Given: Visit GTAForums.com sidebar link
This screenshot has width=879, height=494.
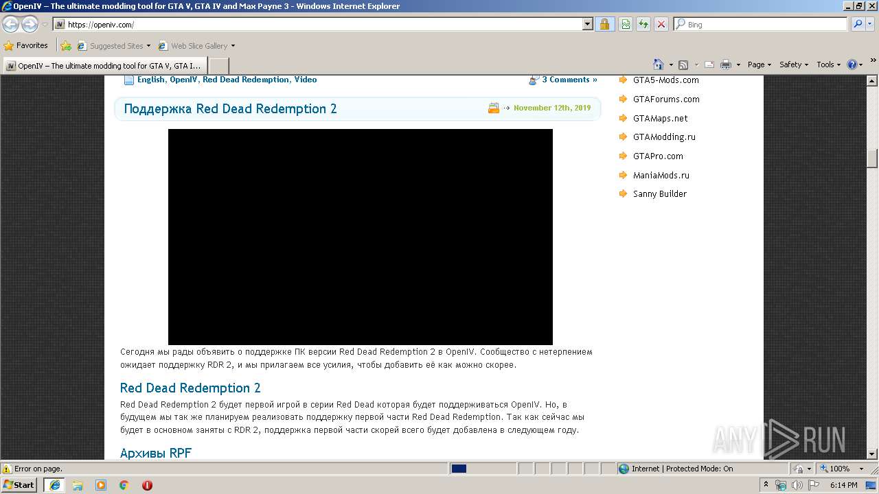Looking at the screenshot, I should tap(666, 99).
